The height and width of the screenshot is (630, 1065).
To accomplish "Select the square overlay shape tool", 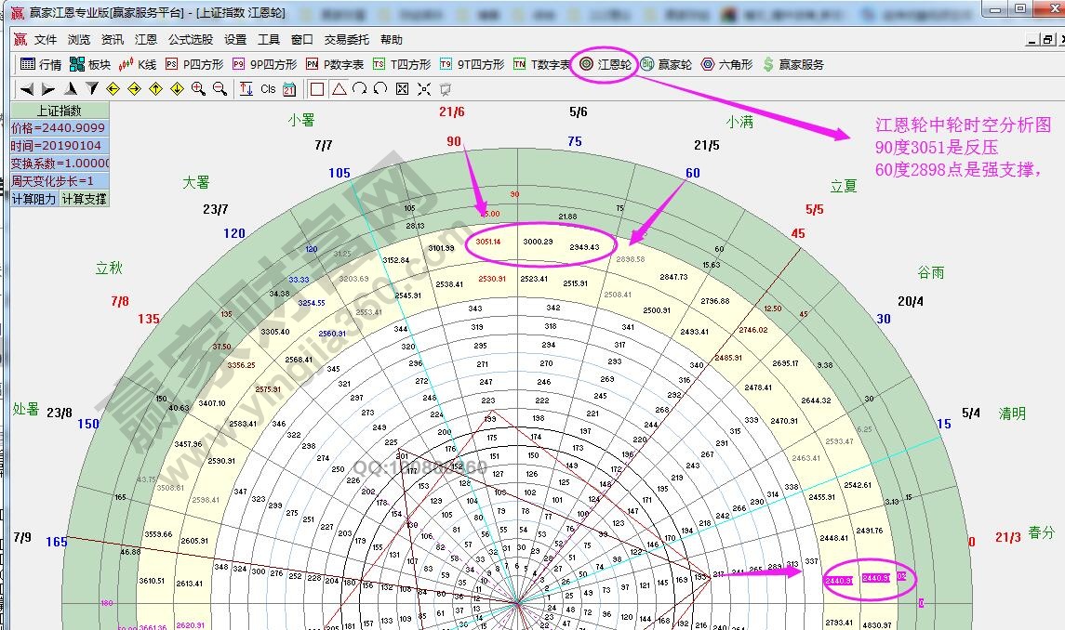I will point(317,89).
